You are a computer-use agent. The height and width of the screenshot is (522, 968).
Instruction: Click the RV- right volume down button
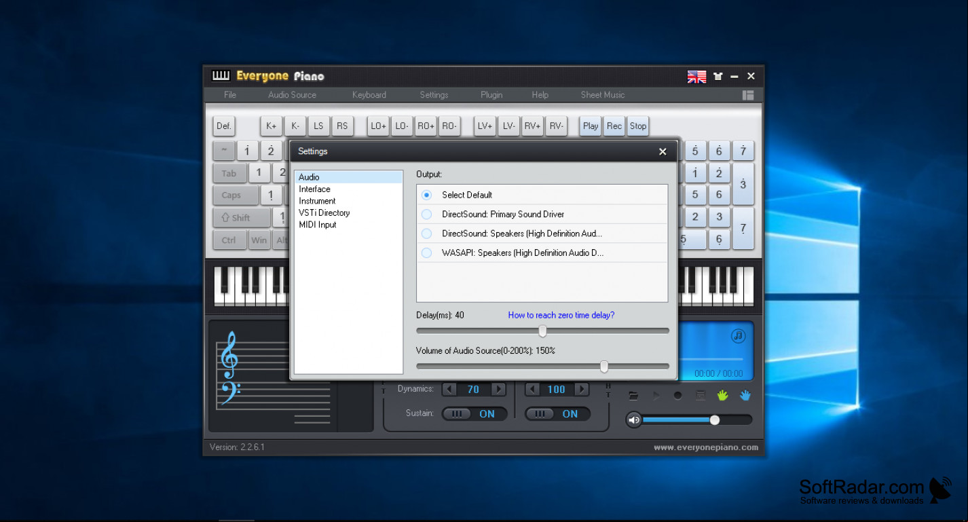pyautogui.click(x=556, y=126)
